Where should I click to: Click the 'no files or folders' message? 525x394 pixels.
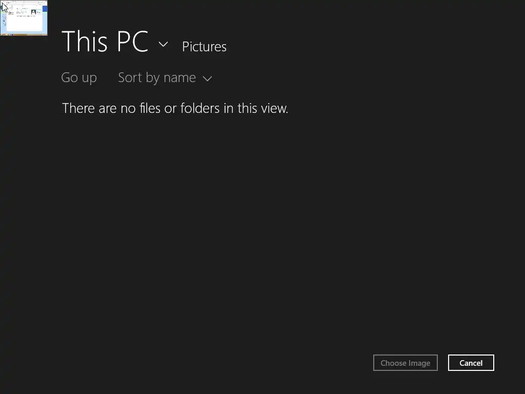pos(175,108)
